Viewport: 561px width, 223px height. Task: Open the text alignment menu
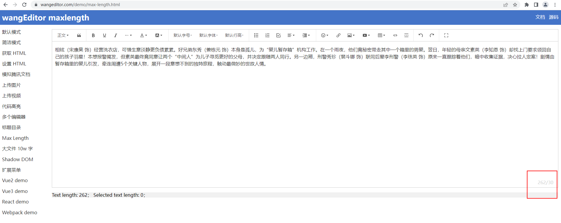[x=291, y=35]
